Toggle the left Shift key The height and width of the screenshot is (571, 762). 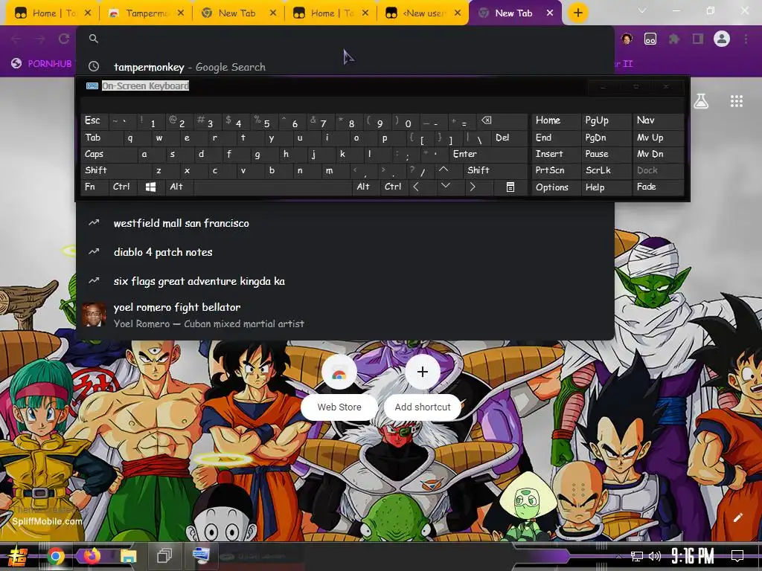coord(115,170)
